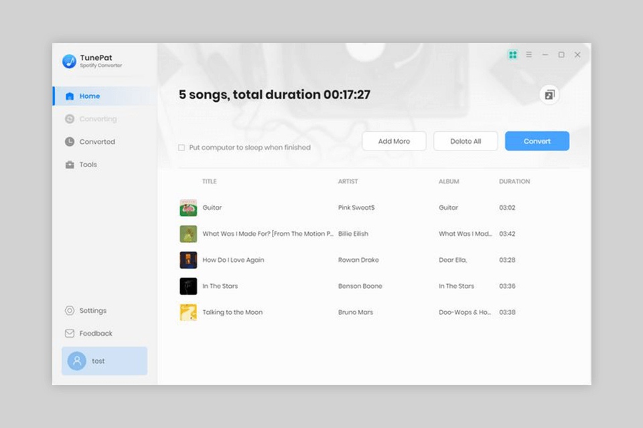Click the Feedback envelope icon
This screenshot has width=643, height=428.
click(70, 334)
